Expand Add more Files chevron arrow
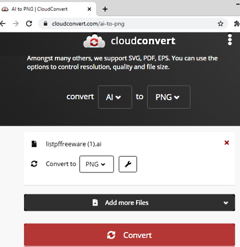240x247 pixels. coord(226,203)
